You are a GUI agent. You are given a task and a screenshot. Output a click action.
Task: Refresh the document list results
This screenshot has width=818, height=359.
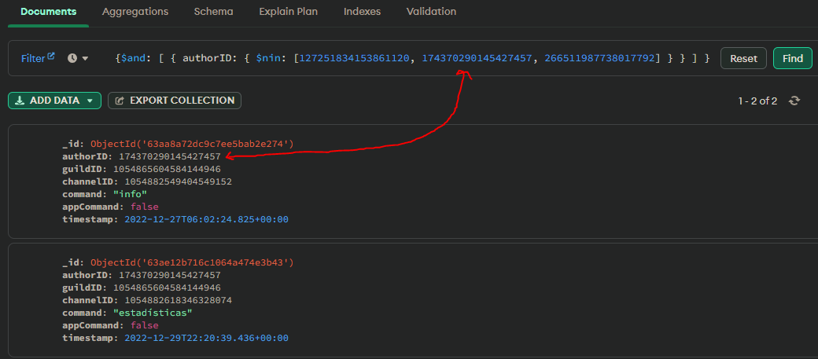click(794, 101)
